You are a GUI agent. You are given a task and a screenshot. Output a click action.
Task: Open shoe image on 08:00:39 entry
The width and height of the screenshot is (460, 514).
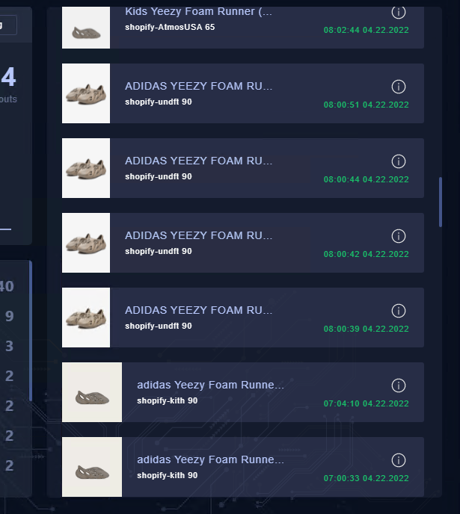86,318
